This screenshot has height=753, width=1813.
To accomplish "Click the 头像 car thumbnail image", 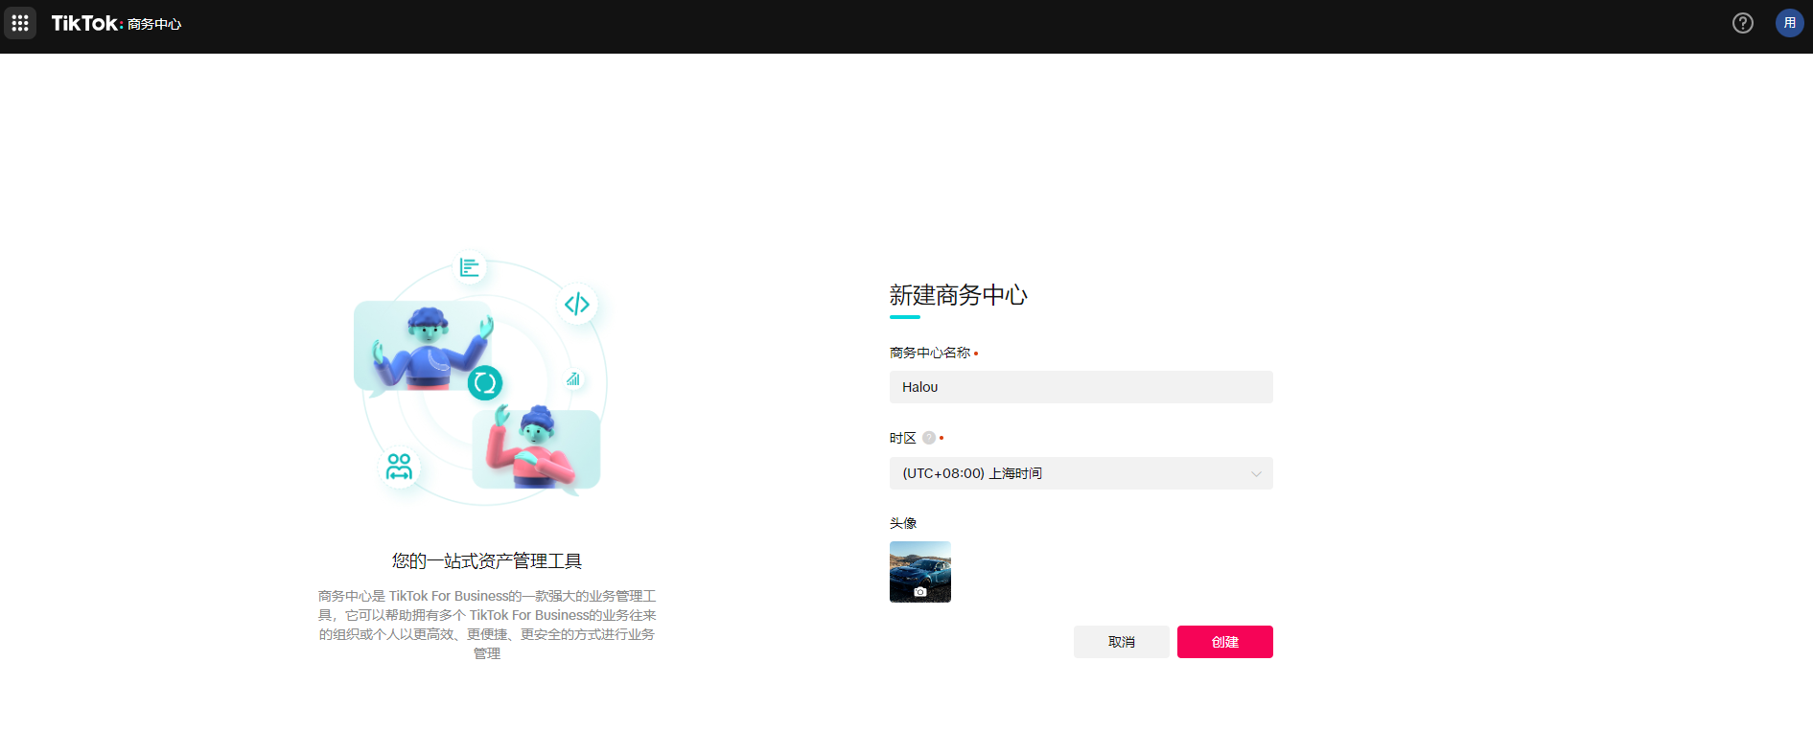I will tap(920, 572).
